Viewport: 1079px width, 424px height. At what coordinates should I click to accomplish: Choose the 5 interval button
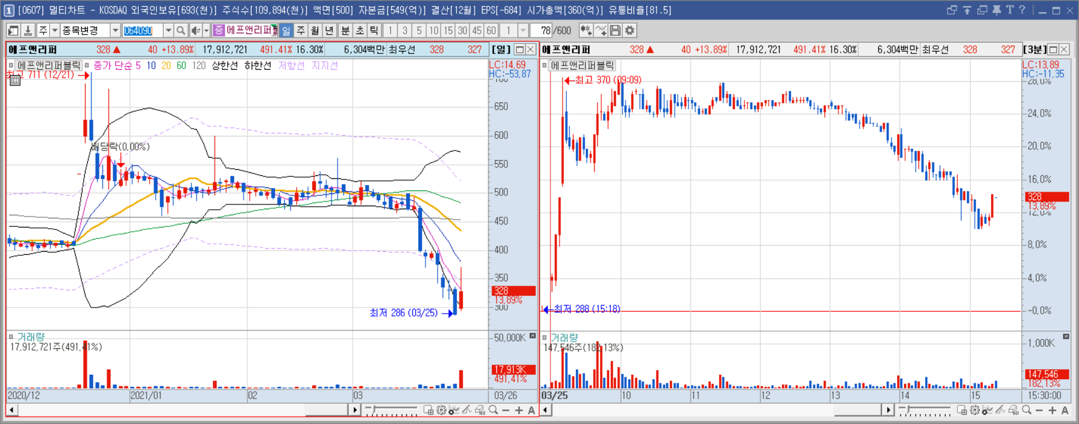coord(419,30)
